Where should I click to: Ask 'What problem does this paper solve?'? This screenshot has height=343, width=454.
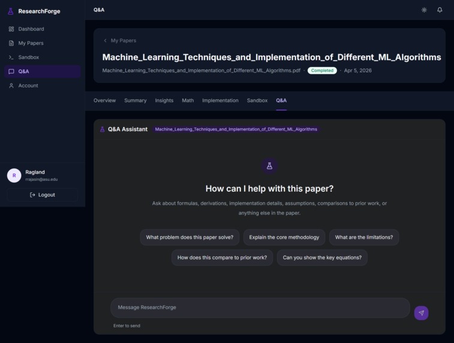coord(190,237)
